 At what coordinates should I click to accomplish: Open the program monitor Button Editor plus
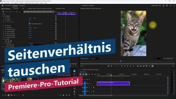173,66
